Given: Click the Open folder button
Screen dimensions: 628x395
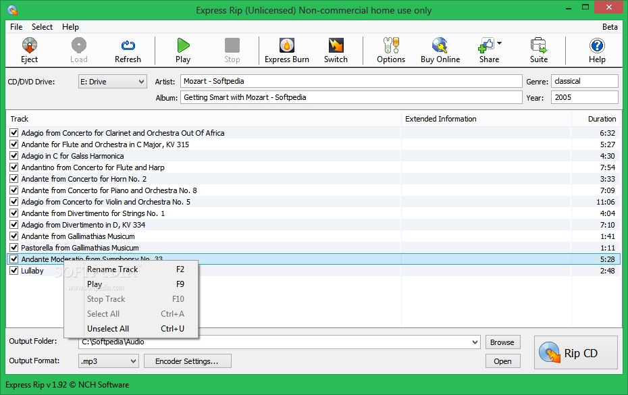Looking at the screenshot, I should tap(502, 361).
